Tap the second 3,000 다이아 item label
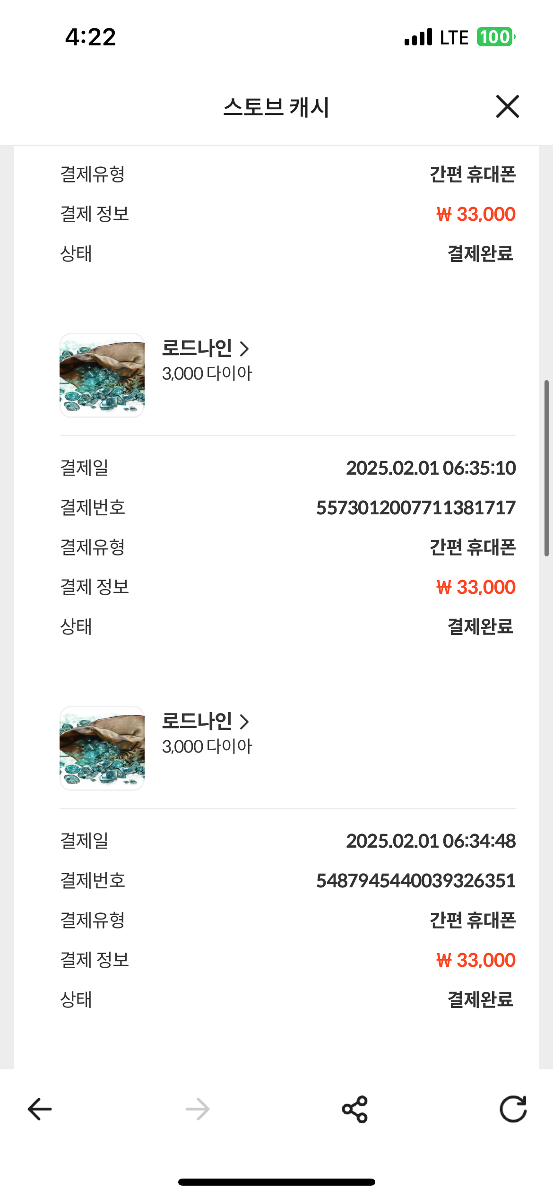Image resolution: width=553 pixels, height=1197 pixels. 207,746
